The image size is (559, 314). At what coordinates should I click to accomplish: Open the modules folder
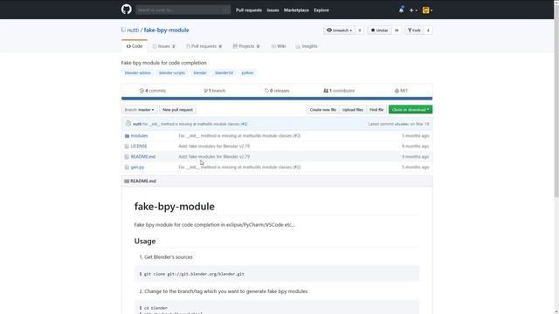click(139, 136)
